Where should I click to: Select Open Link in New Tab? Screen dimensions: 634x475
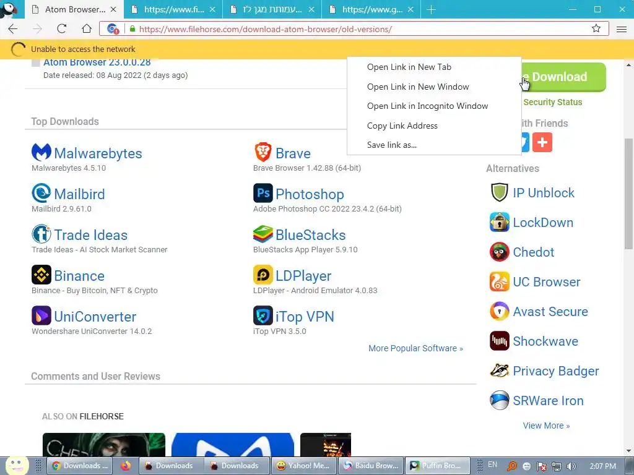point(434,67)
